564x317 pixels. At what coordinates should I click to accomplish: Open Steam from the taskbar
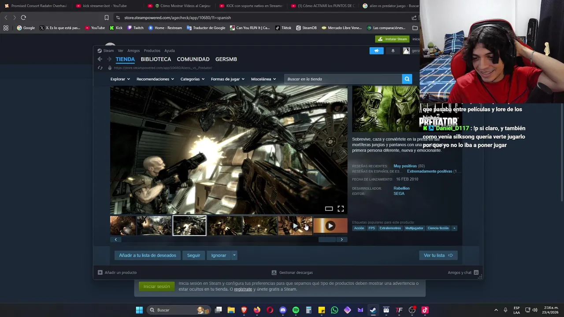click(x=373, y=310)
